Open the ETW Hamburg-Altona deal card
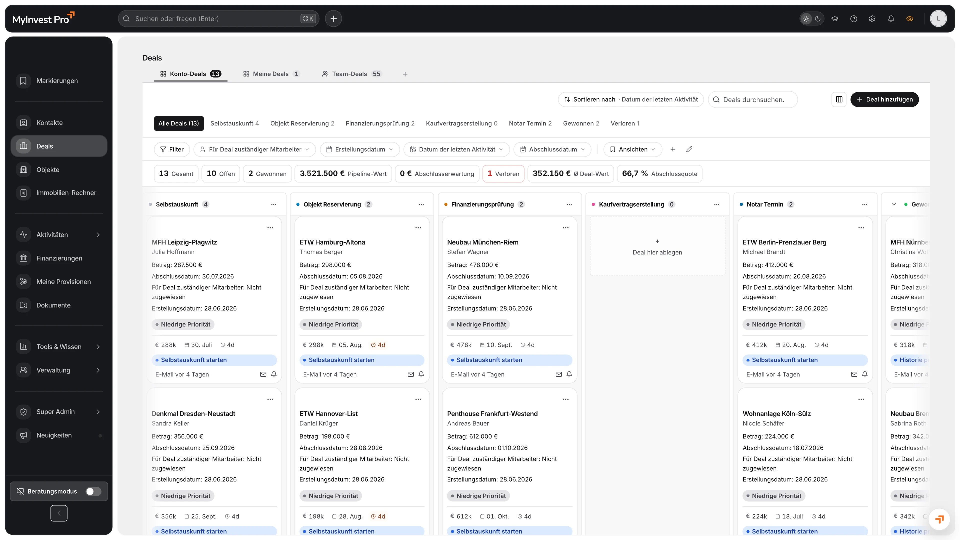960x540 pixels. [x=362, y=300]
